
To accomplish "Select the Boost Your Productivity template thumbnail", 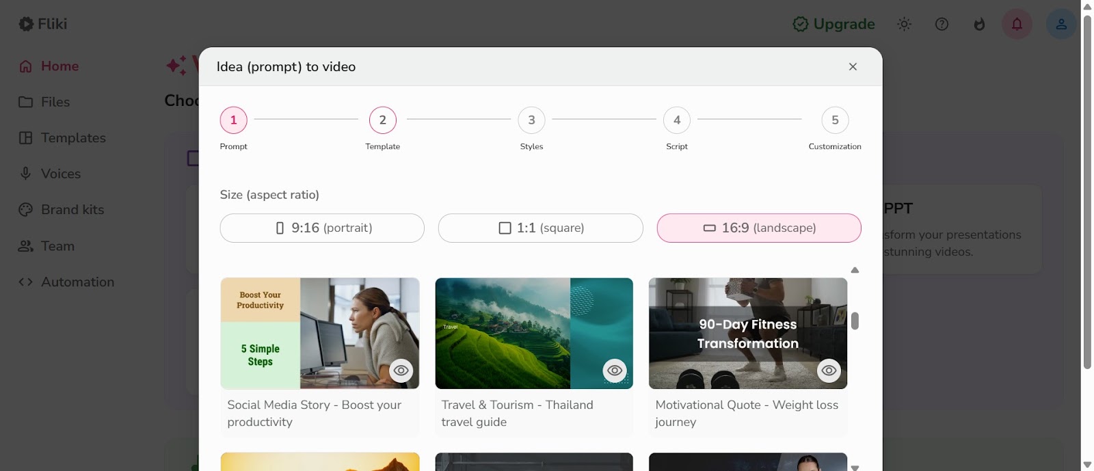I will (320, 333).
